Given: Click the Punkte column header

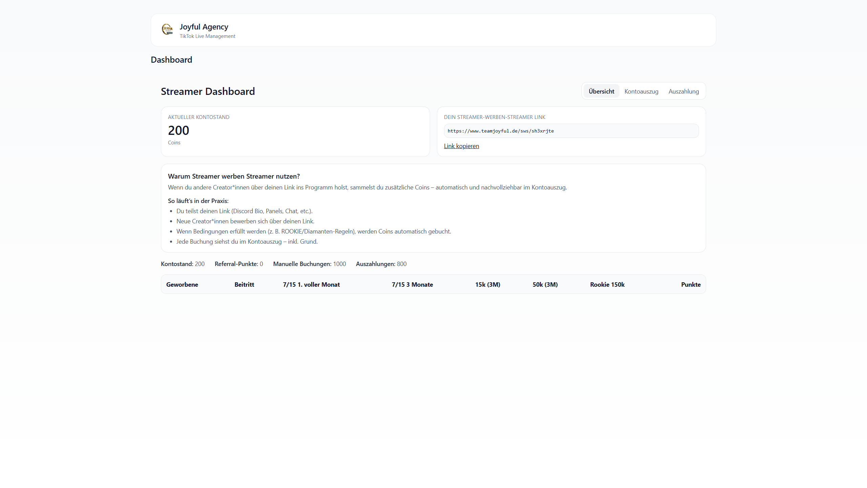Looking at the screenshot, I should [691, 285].
